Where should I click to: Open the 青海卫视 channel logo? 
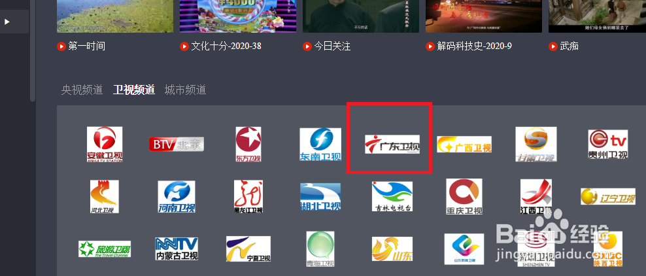click(x=320, y=249)
